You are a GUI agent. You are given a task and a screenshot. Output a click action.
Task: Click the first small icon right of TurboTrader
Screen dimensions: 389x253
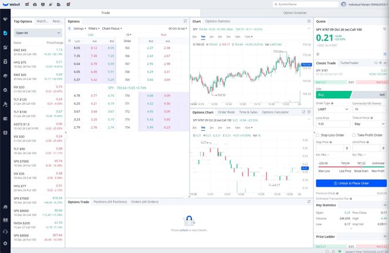point(376,63)
